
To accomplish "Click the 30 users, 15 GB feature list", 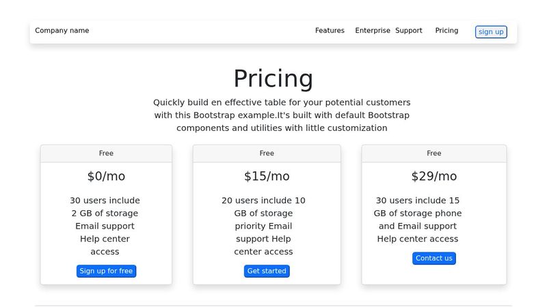I will [x=418, y=220].
